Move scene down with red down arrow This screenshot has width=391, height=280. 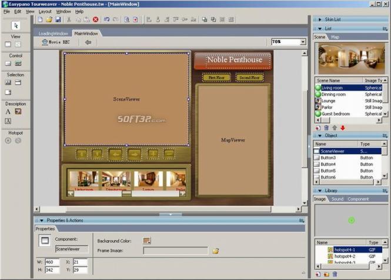[x=343, y=128]
